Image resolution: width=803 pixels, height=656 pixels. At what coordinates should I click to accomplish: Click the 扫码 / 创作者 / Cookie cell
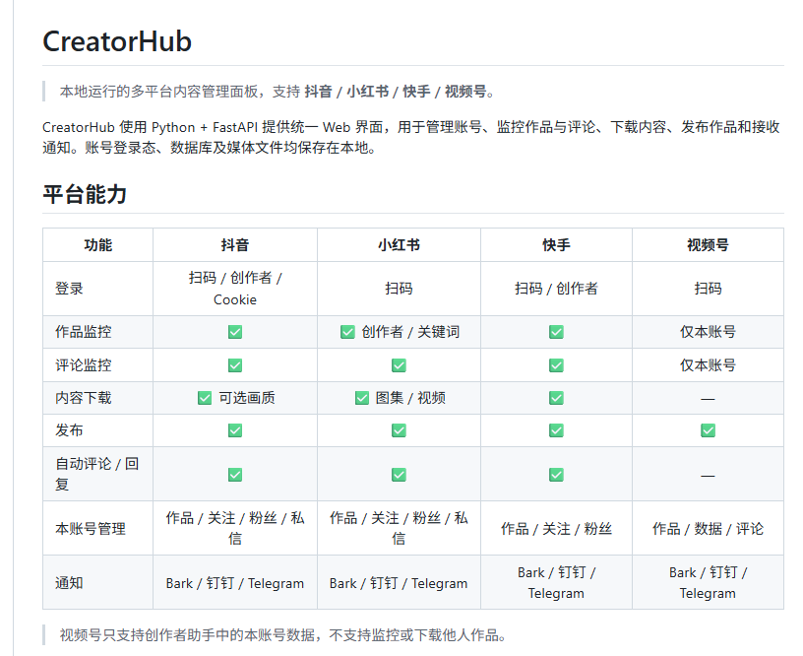[235, 289]
